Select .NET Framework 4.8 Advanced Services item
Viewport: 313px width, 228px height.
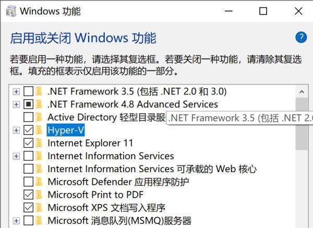(x=133, y=104)
